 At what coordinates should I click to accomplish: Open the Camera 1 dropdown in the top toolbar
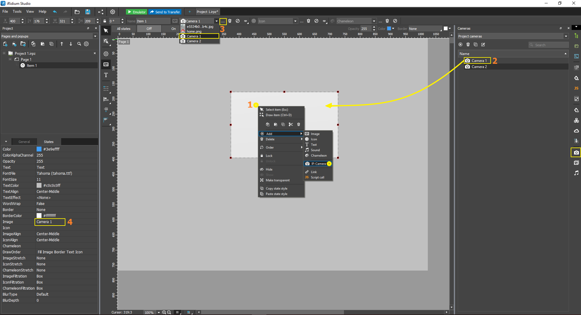tap(217, 21)
